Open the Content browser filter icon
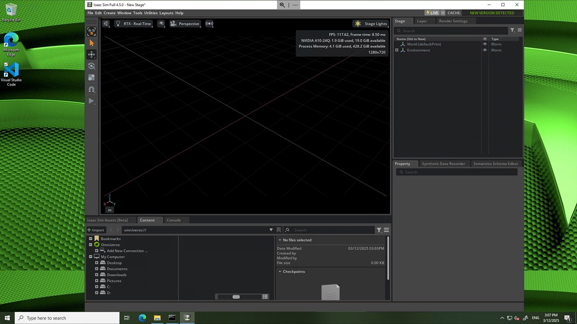Viewport: 577px width, 324px height. (379, 230)
